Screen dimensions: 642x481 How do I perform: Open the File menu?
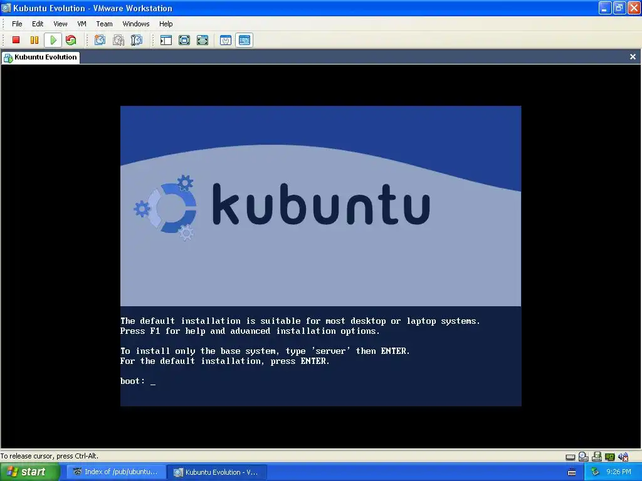(17, 24)
